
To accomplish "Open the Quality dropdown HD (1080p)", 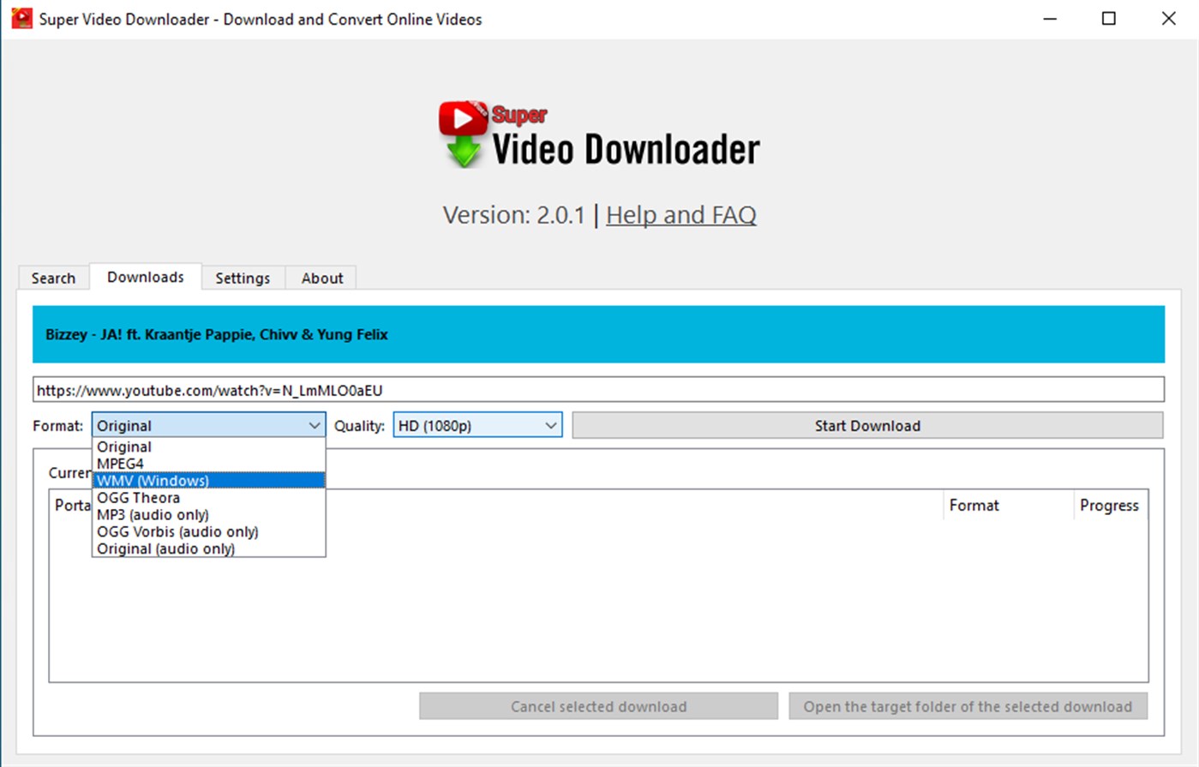I will (x=477, y=425).
